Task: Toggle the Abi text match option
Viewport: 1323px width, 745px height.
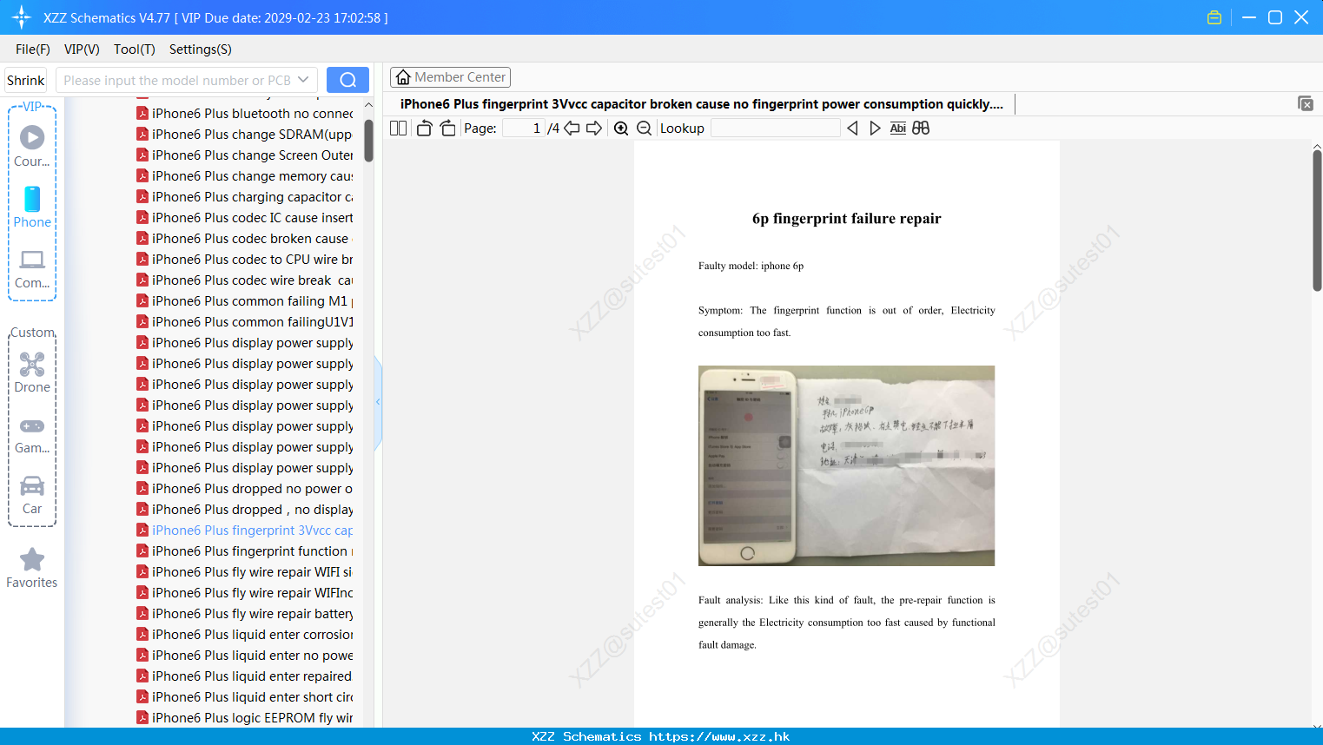Action: pos(898,128)
